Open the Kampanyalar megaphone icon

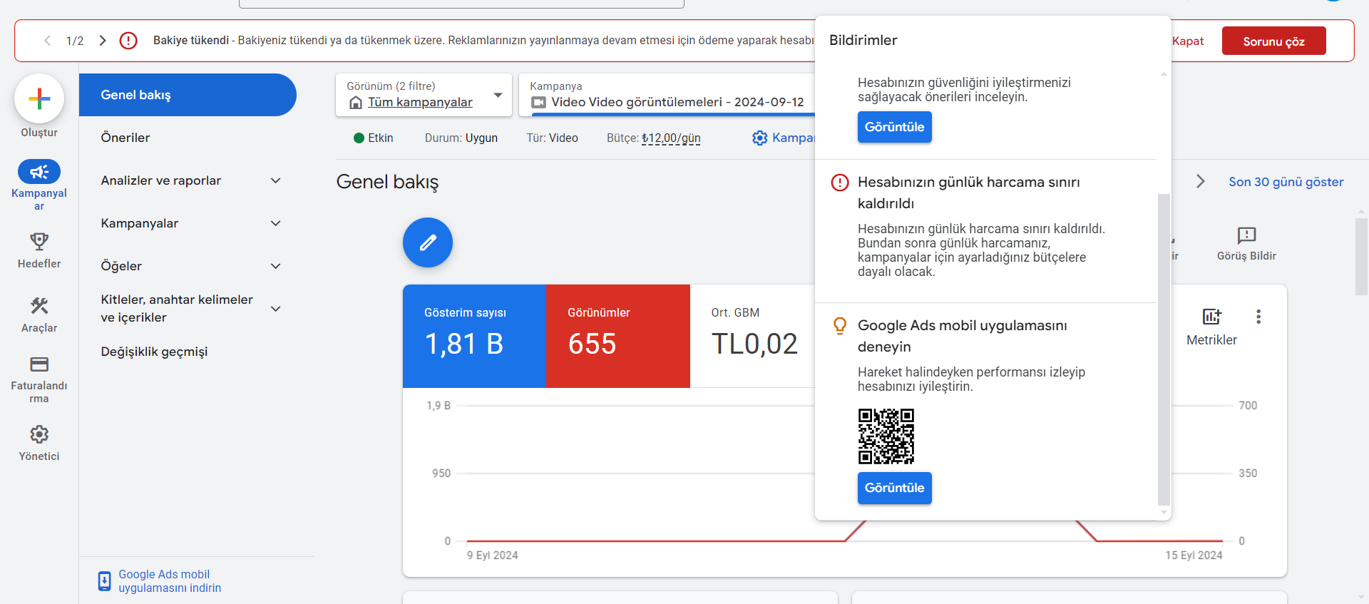(39, 172)
